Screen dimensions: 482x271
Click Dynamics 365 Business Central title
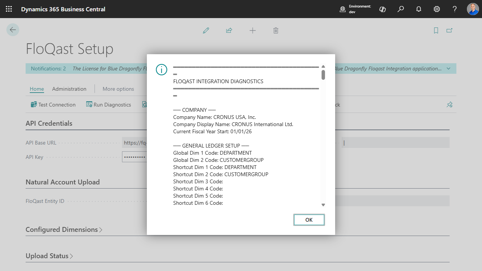63,9
